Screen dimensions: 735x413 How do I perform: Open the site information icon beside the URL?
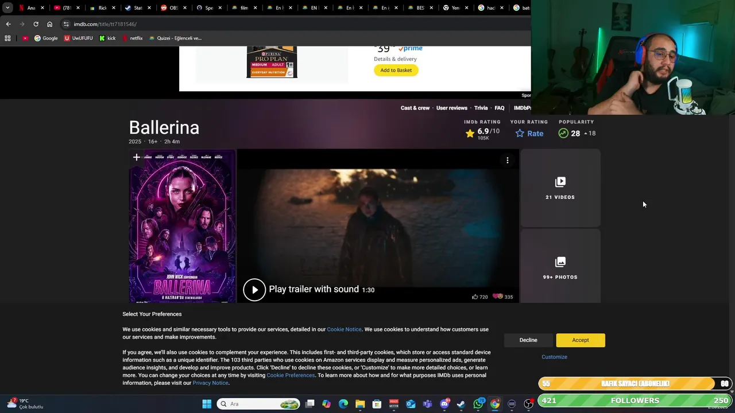(66, 24)
